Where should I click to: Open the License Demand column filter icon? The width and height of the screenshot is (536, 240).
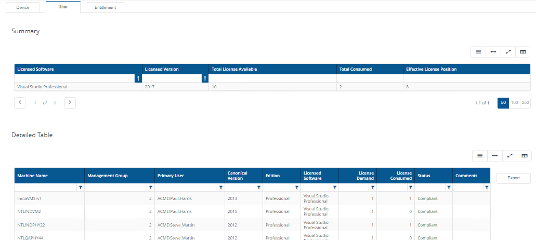(373, 188)
